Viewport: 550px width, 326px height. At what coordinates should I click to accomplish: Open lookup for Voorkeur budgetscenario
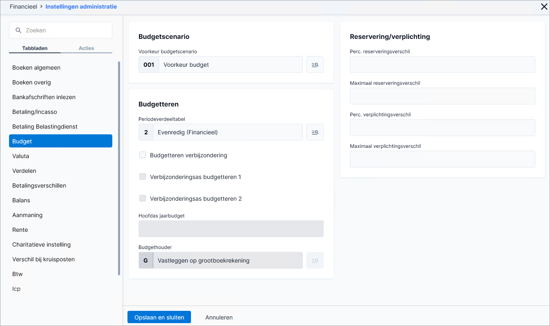pyautogui.click(x=315, y=65)
